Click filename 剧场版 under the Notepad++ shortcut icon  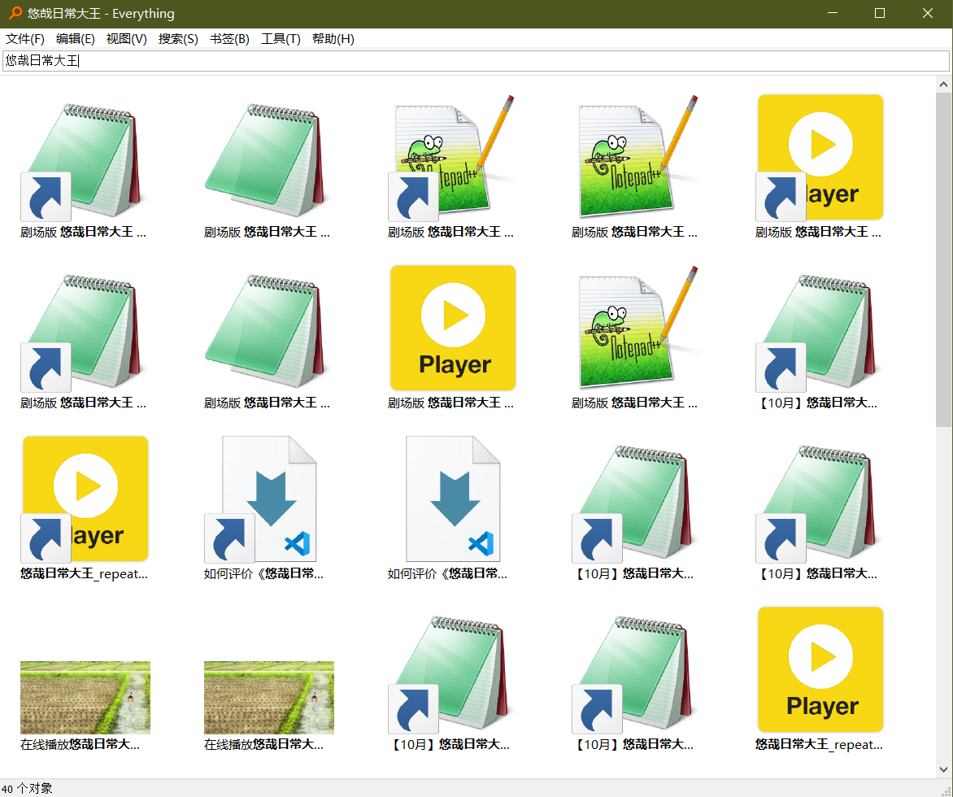[x=451, y=233]
